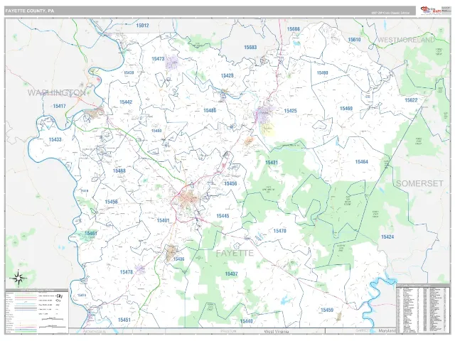Select ZIP code label 15433
455x341 pixels.
(55, 140)
